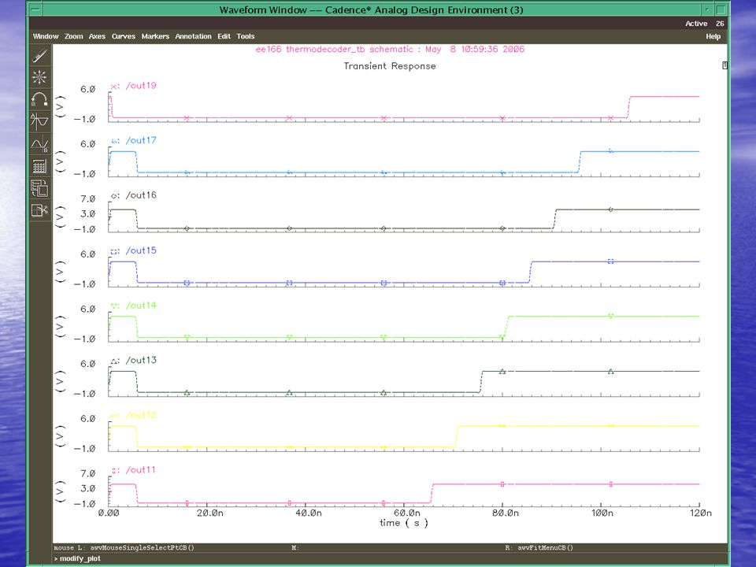Click the triangle marker on out13 at 80n
This screenshot has height=567, width=756.
pyautogui.click(x=502, y=371)
